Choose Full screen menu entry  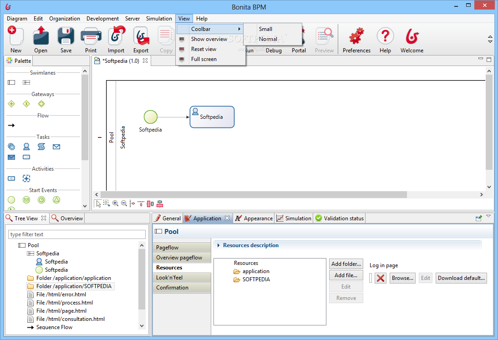tap(203, 59)
